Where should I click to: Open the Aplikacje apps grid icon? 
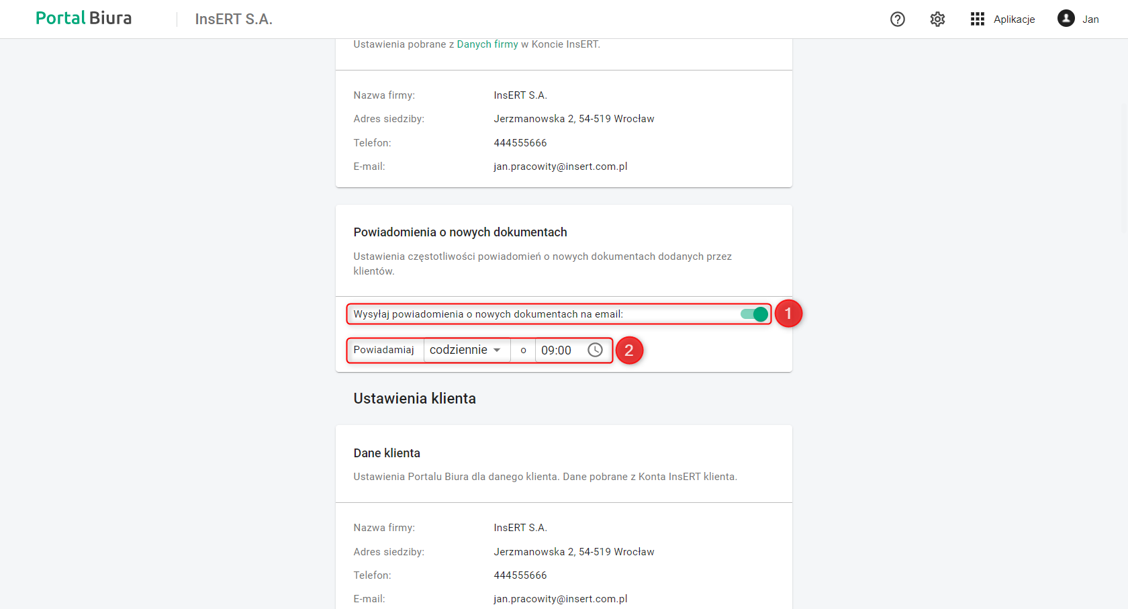tap(977, 19)
